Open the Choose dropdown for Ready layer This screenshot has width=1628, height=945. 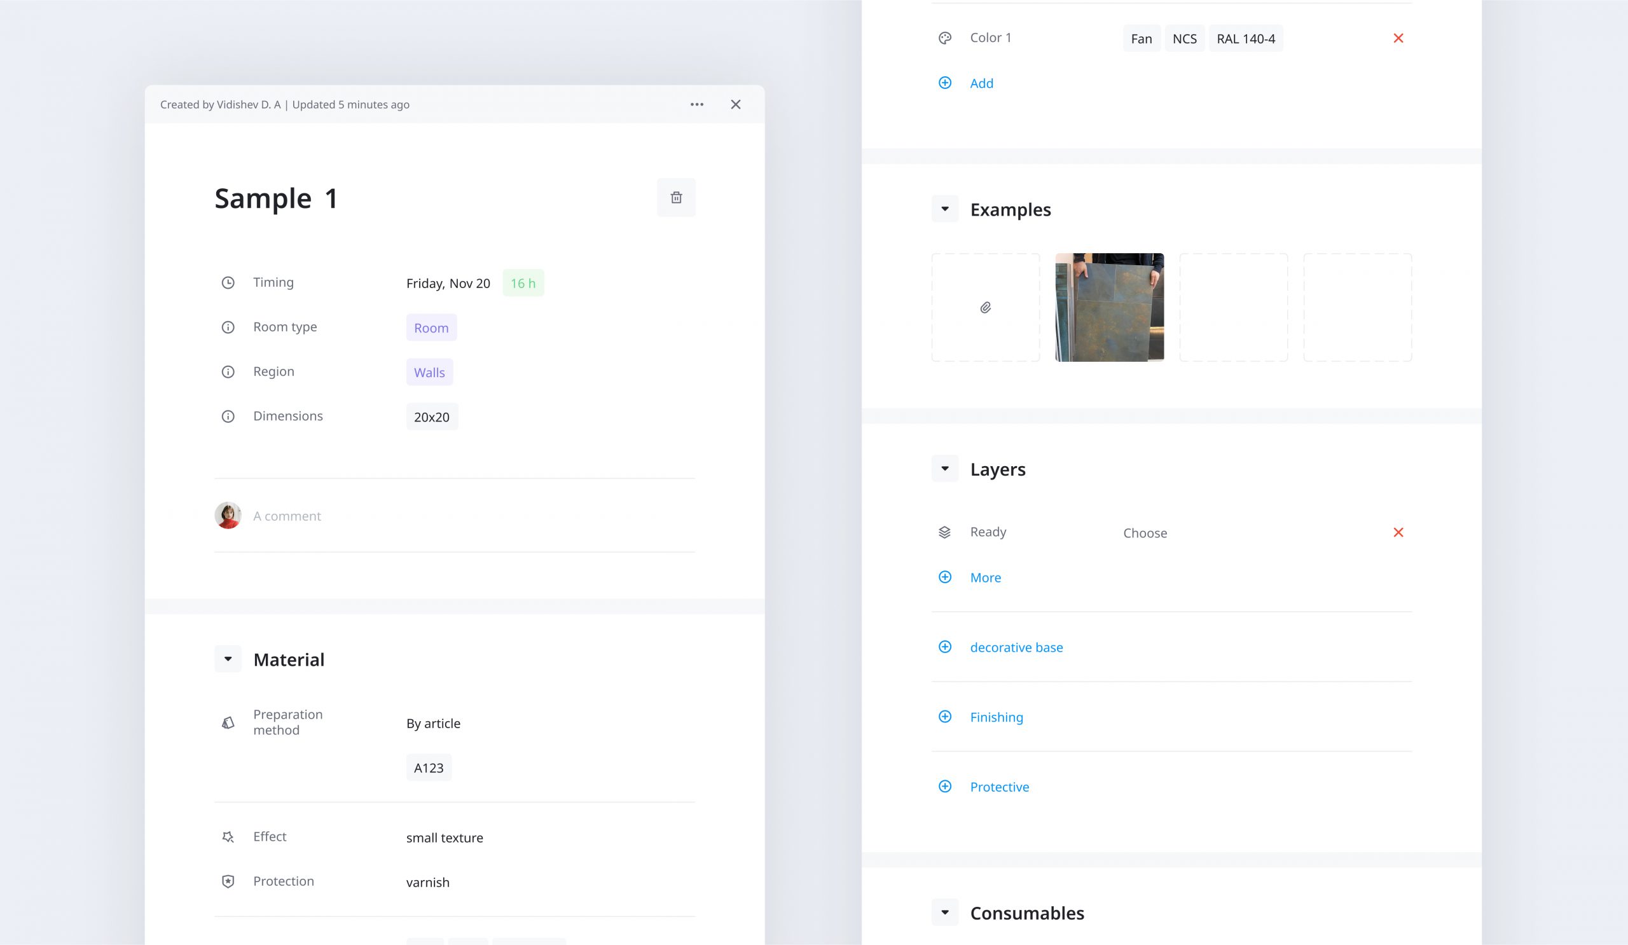pyautogui.click(x=1145, y=533)
